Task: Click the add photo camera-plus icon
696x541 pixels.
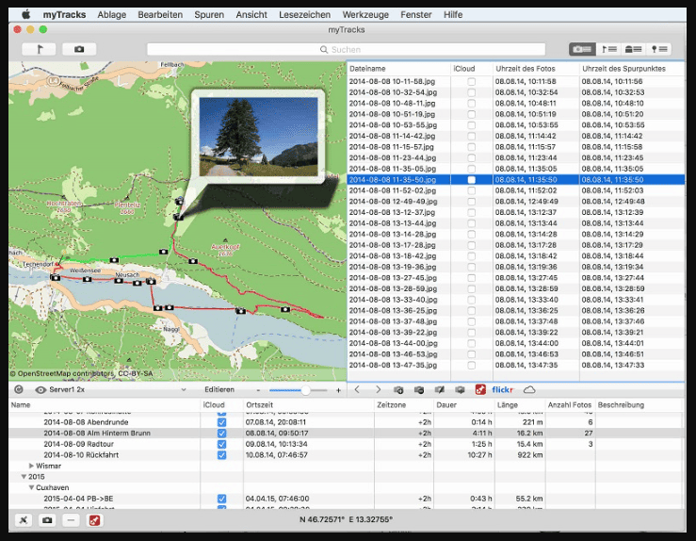Action: 398,390
